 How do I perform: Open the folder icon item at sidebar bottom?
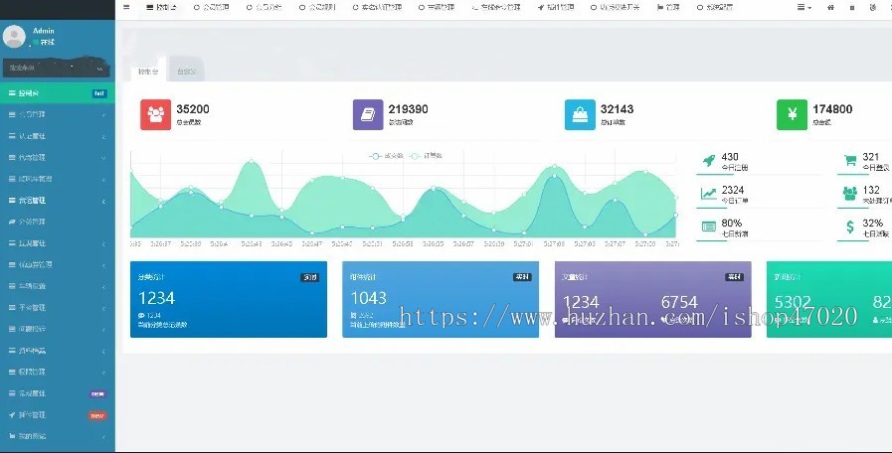click(58, 436)
